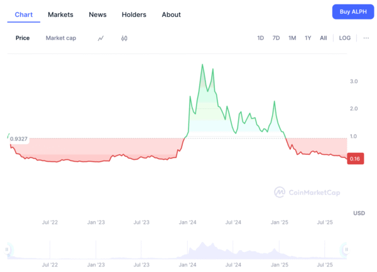377x272 pixels.
Task: Click the 0.16 current price label
Action: click(356, 159)
